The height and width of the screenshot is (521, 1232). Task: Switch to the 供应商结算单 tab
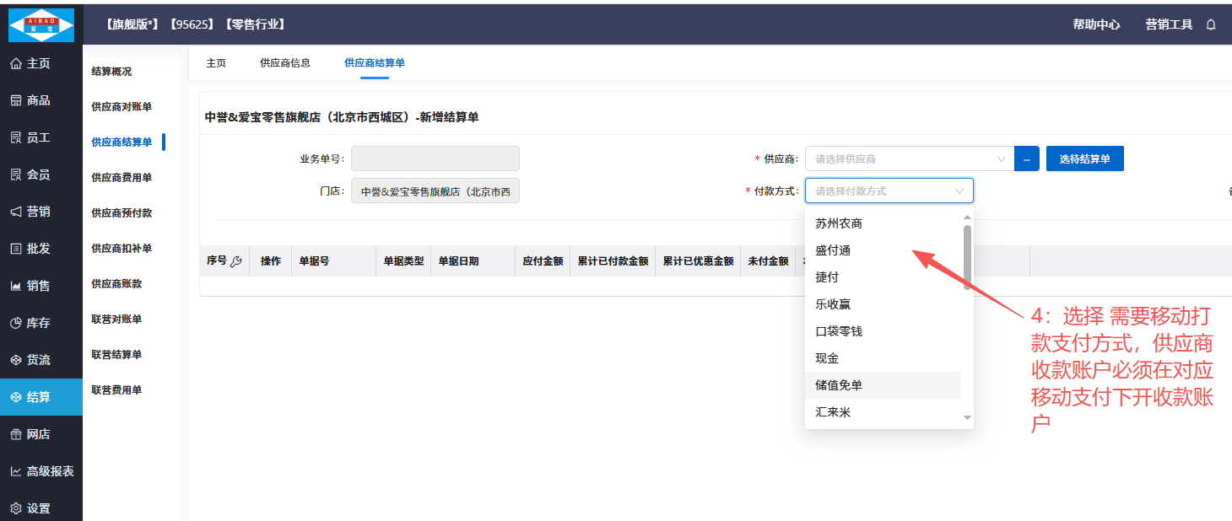click(375, 63)
